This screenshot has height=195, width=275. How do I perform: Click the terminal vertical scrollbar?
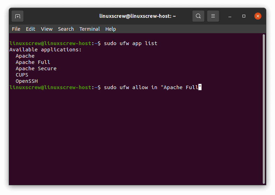pyautogui.click(x=263, y=109)
